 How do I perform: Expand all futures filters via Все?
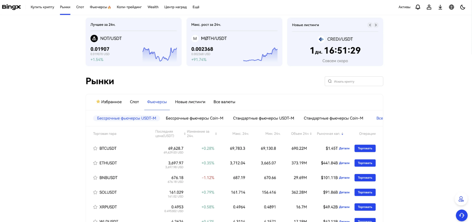[x=380, y=118]
